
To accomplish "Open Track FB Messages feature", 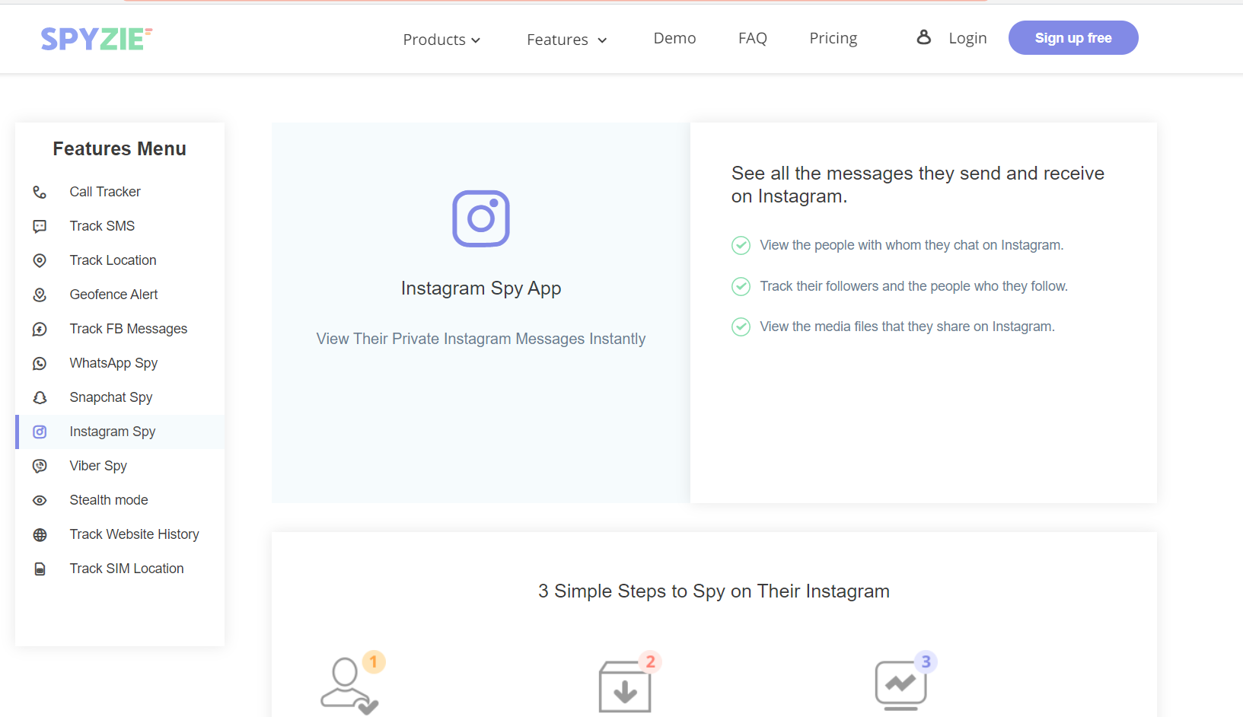I will coord(128,329).
